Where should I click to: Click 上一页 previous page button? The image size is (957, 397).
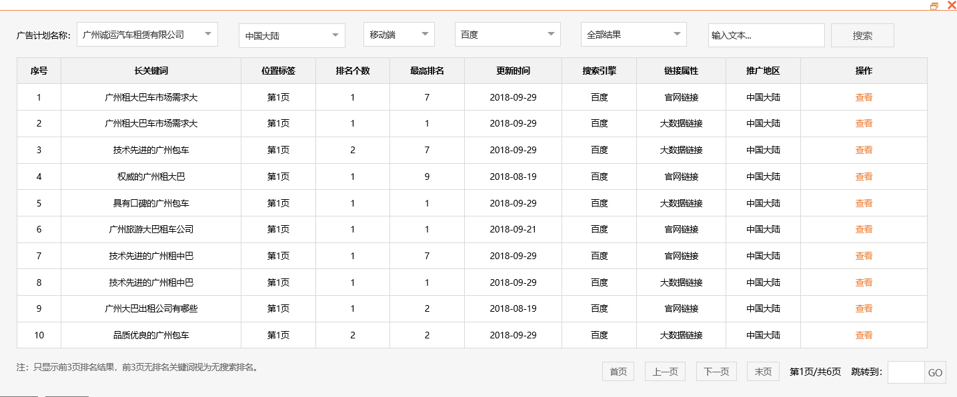(x=664, y=372)
